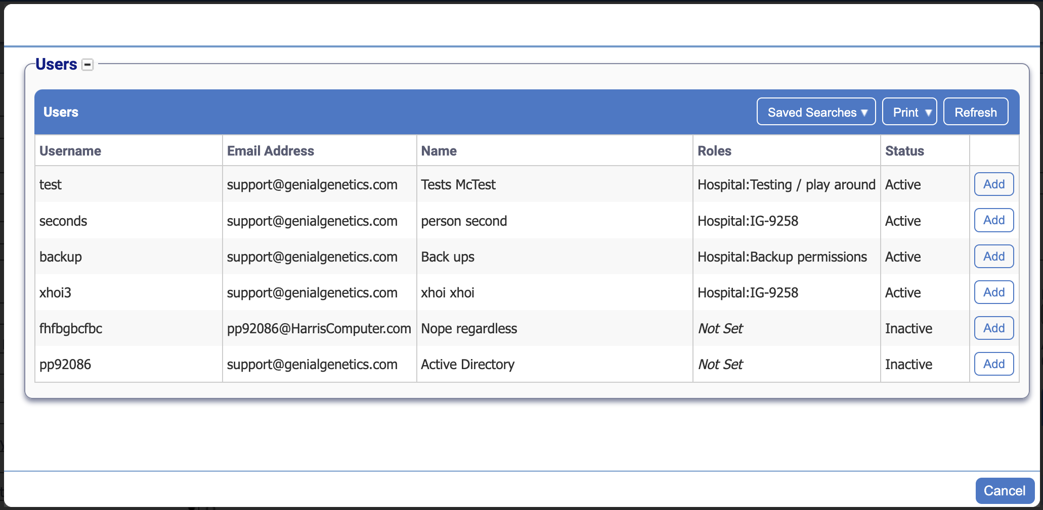This screenshot has height=510, width=1043.
Task: Select the row for Tests McTest
Action: (458, 184)
